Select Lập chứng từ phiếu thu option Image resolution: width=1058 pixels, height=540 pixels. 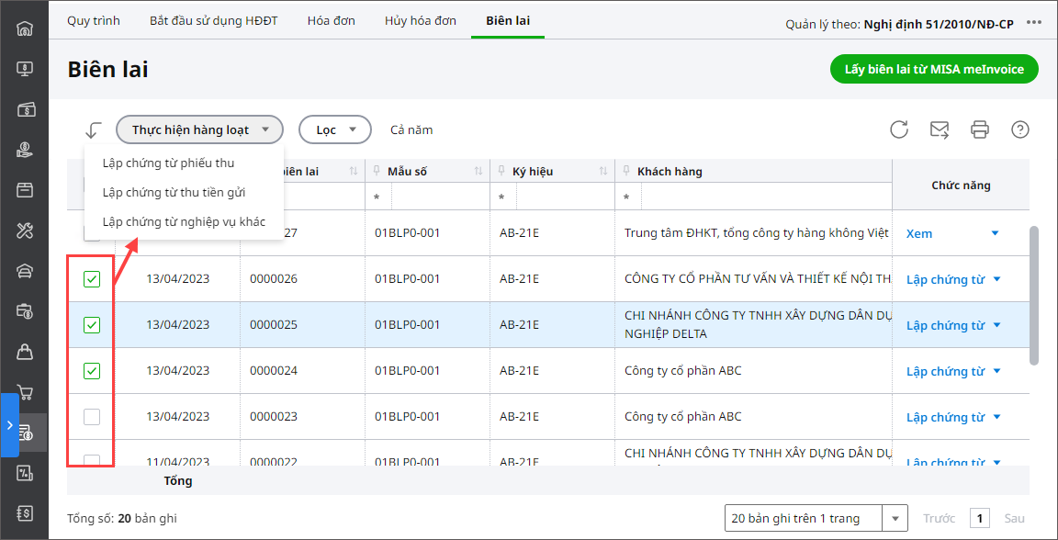pyautogui.click(x=168, y=163)
